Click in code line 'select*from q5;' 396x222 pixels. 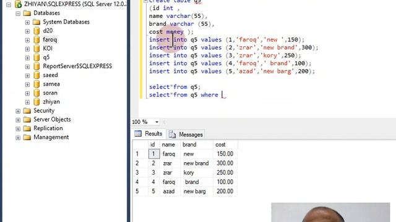[174, 87]
